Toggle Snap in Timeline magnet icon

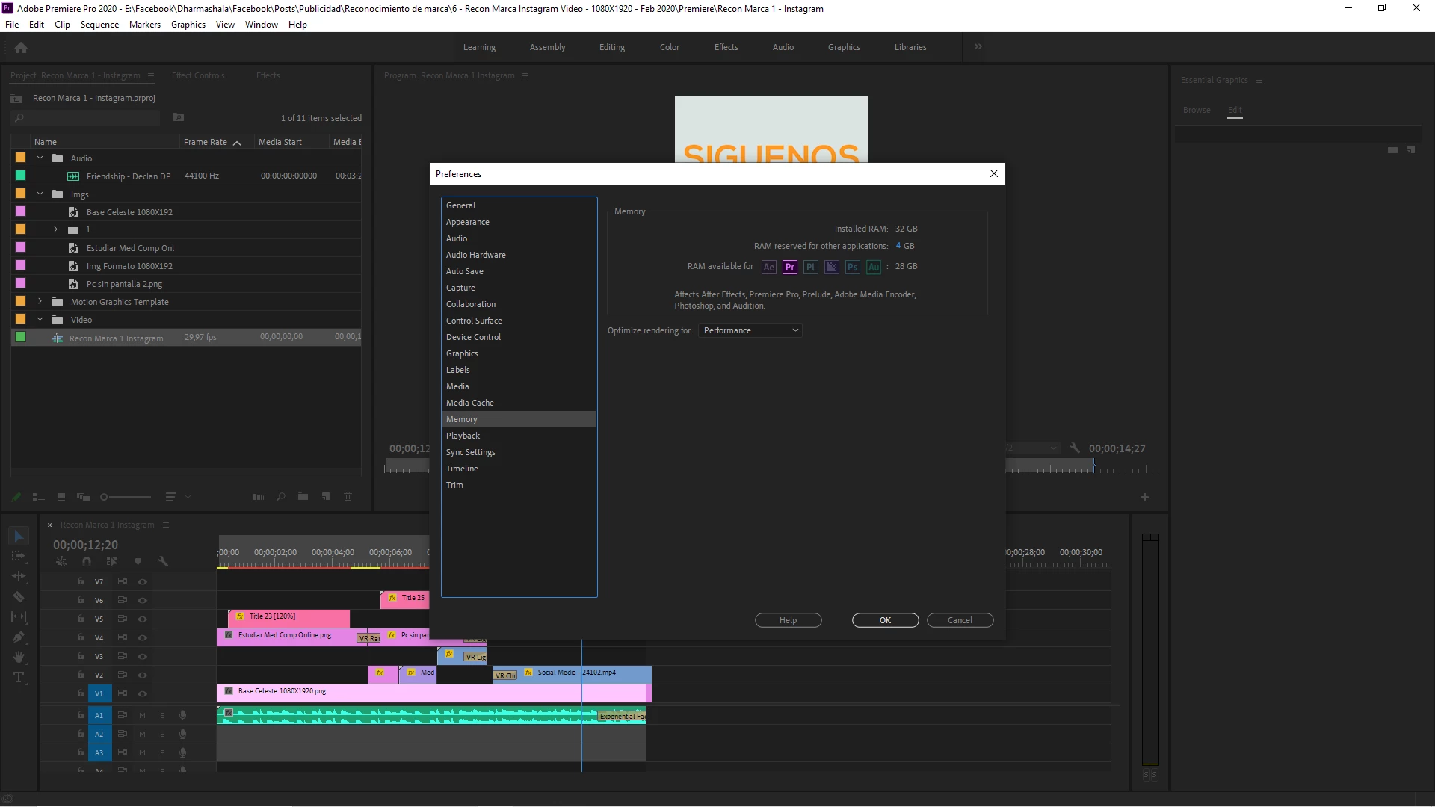(x=87, y=561)
